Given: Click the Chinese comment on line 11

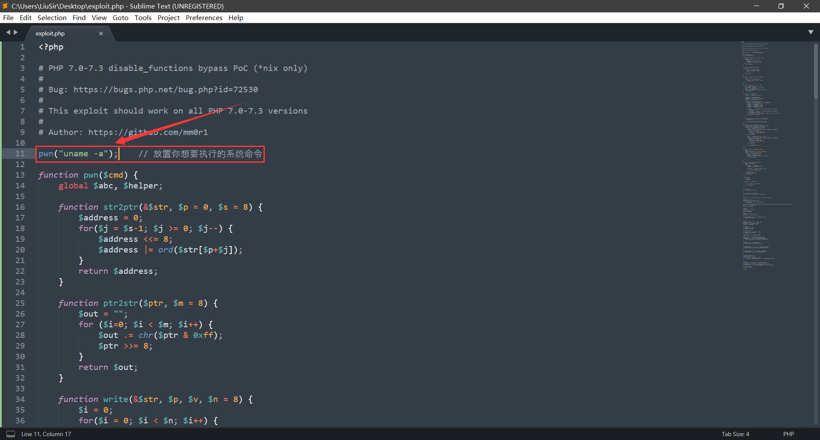Looking at the screenshot, I should click(x=200, y=154).
